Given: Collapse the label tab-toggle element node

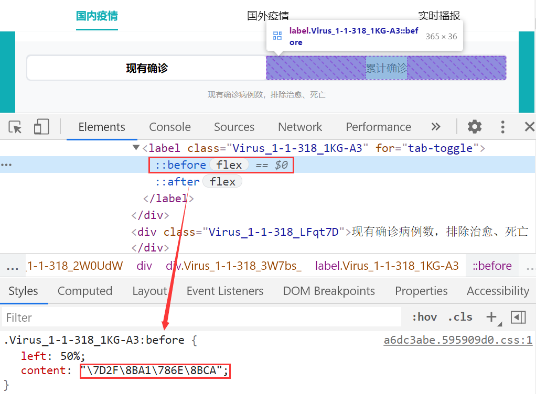Looking at the screenshot, I should [136, 148].
